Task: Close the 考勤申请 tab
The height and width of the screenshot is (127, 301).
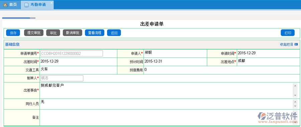Action: point(51,3)
